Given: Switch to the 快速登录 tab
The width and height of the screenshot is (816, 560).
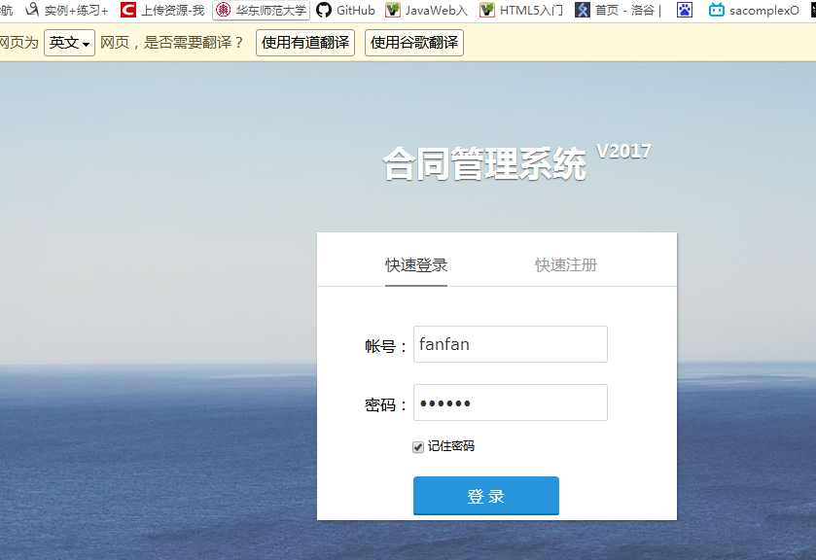Looking at the screenshot, I should coord(416,264).
